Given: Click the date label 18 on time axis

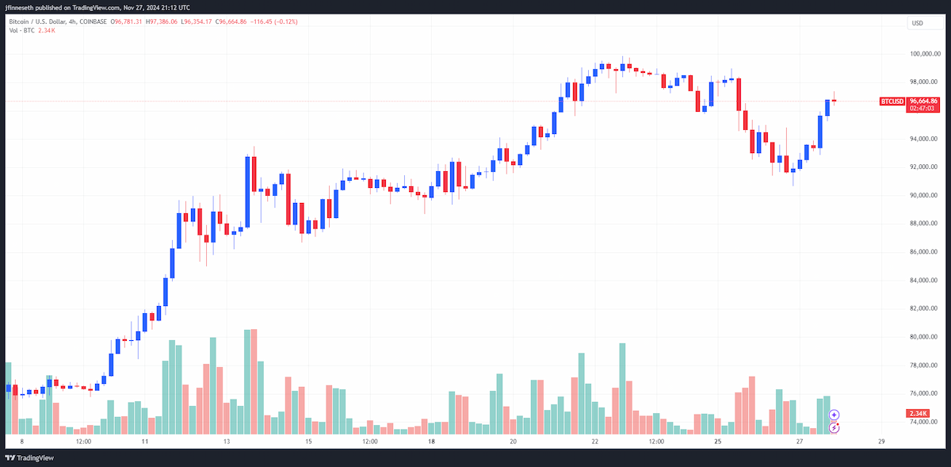Looking at the screenshot, I should 431,440.
